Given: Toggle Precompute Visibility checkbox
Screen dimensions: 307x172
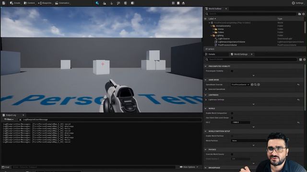Looking at the screenshot, I should [x=232, y=71].
